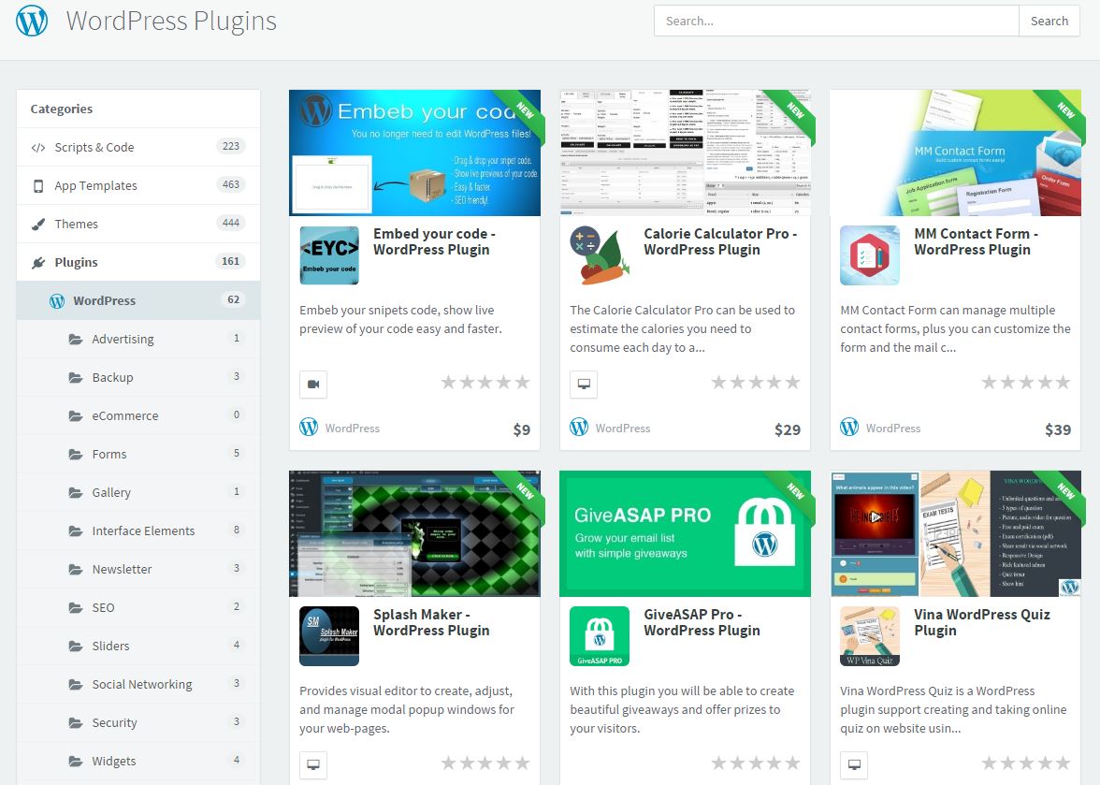Screen dimensions: 1100x785
Task: Click the Splash Maker SM icon
Action: pyautogui.click(x=329, y=636)
